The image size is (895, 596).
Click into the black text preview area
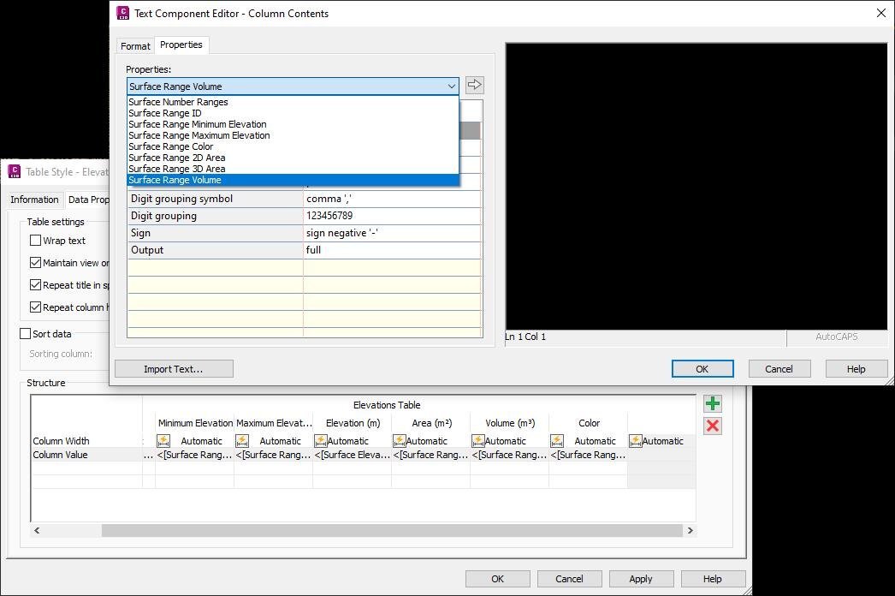pos(696,187)
